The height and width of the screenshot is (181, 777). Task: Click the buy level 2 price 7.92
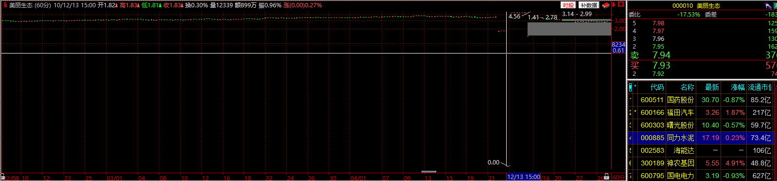pyautogui.click(x=658, y=73)
